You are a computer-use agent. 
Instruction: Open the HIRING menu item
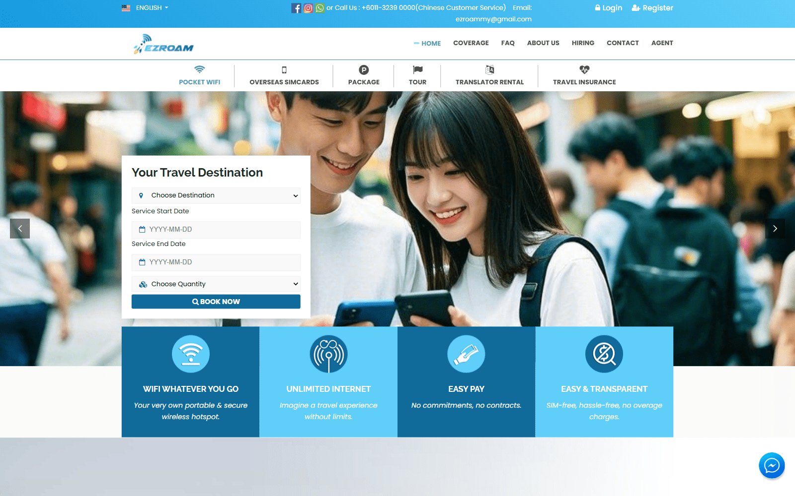coord(583,43)
